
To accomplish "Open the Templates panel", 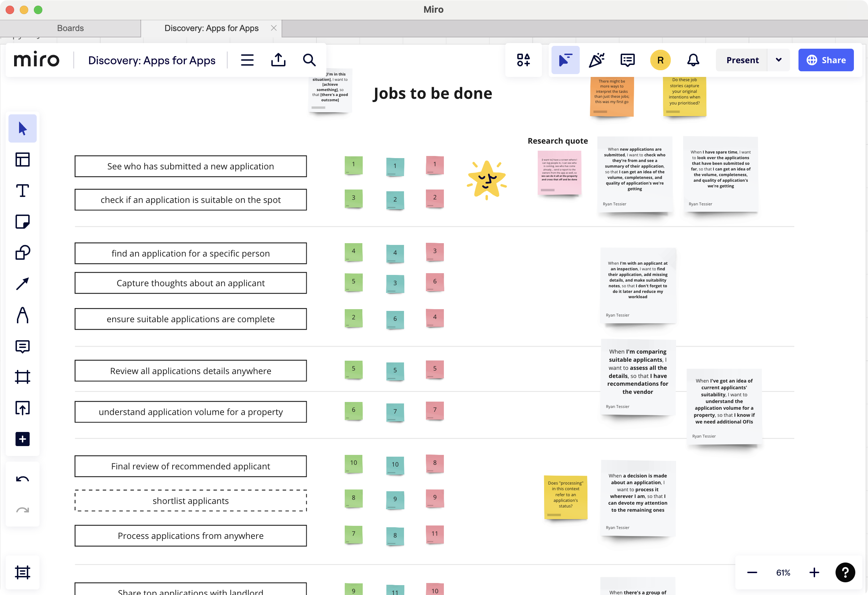I will pos(23,159).
